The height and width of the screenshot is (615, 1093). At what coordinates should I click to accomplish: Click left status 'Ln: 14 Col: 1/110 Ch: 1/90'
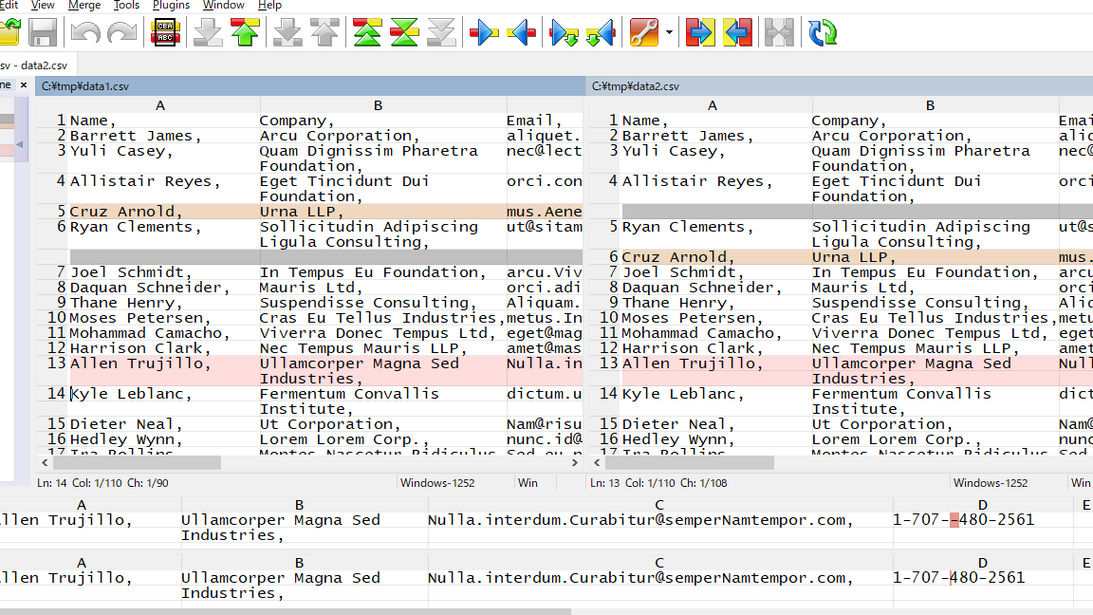(x=102, y=483)
